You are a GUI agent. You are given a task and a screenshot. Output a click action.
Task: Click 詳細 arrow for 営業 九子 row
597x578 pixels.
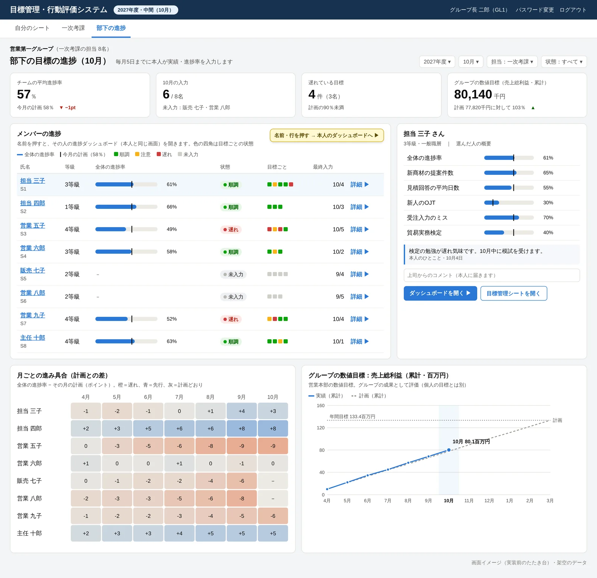(360, 319)
